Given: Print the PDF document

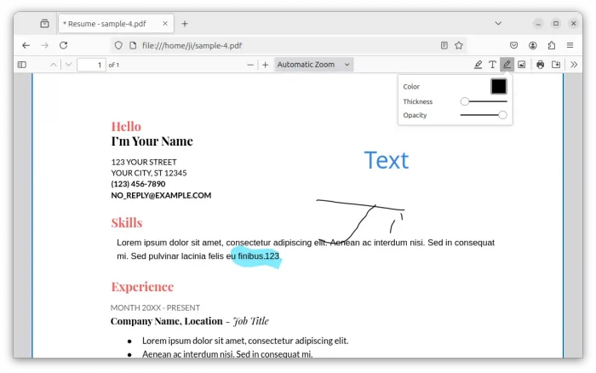Looking at the screenshot, I should coord(541,65).
